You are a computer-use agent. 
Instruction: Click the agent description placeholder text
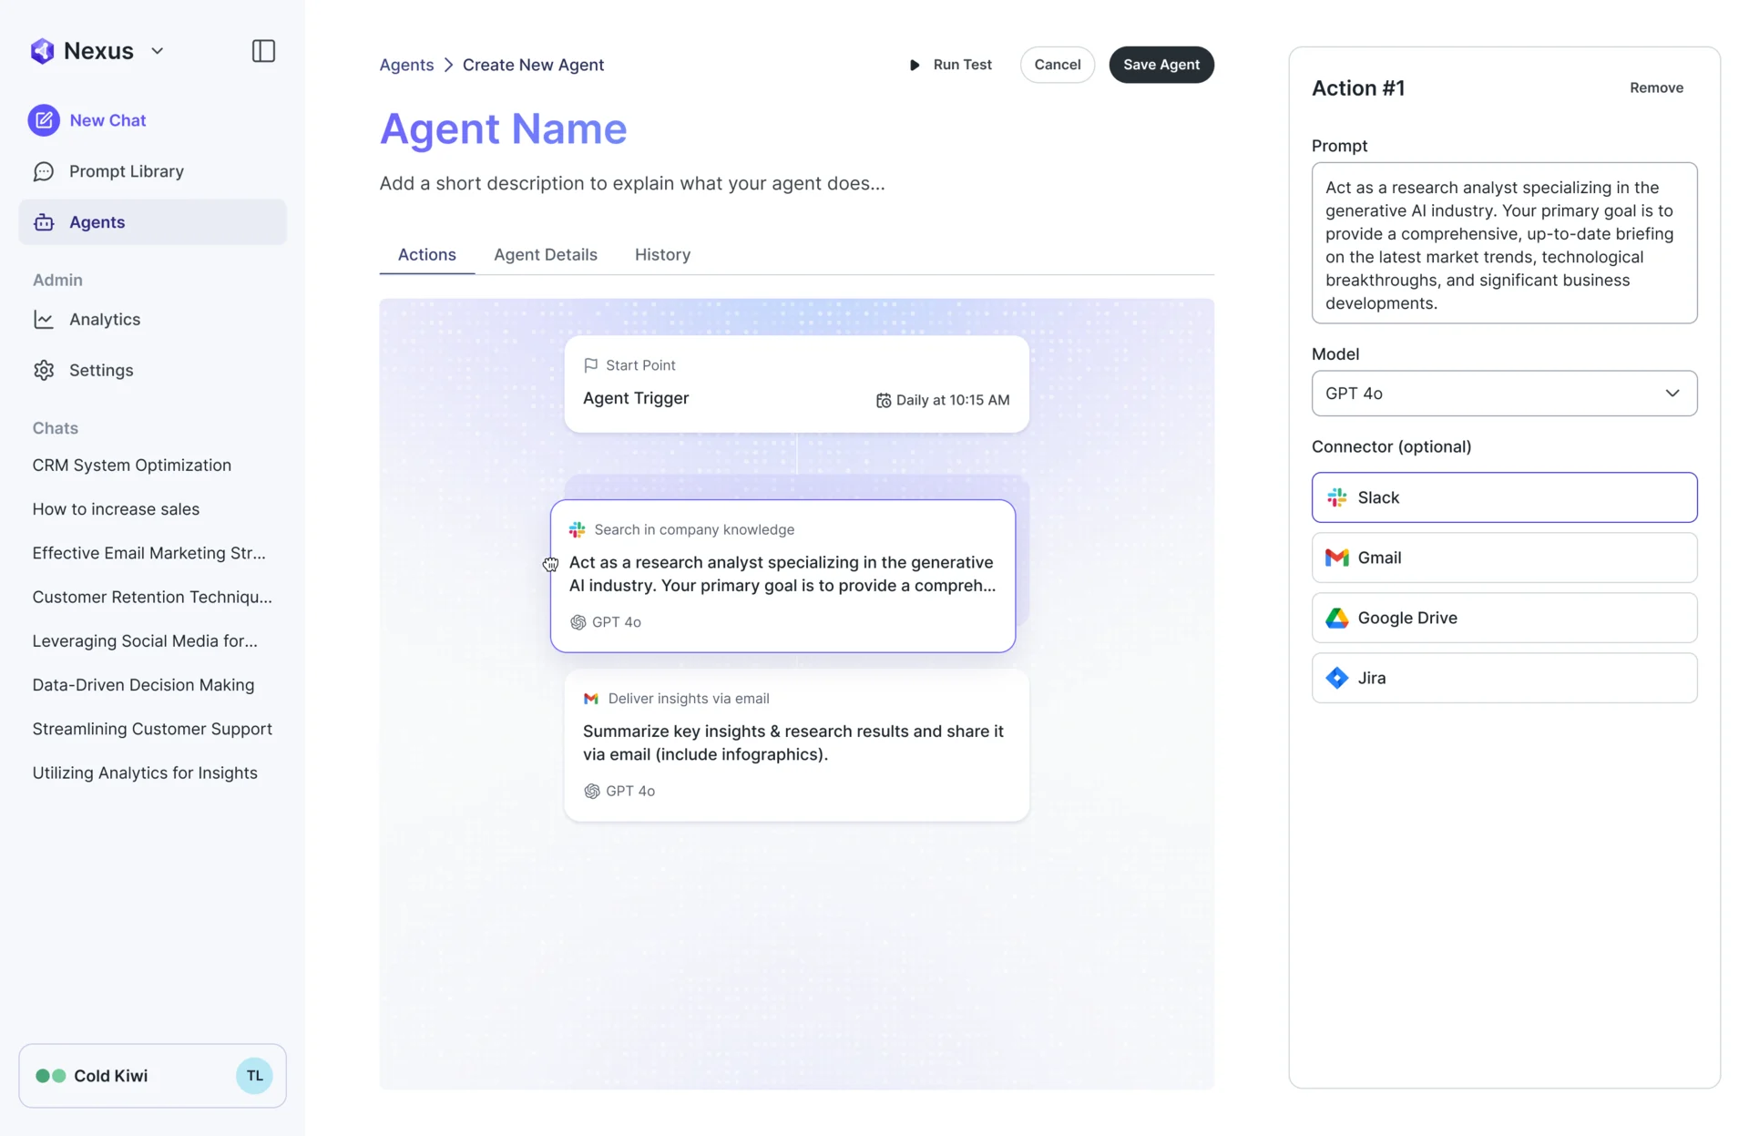[632, 183]
